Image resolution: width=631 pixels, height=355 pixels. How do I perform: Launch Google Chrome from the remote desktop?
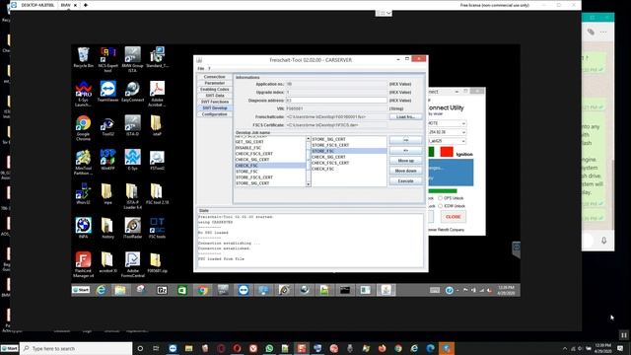pyautogui.click(x=83, y=127)
